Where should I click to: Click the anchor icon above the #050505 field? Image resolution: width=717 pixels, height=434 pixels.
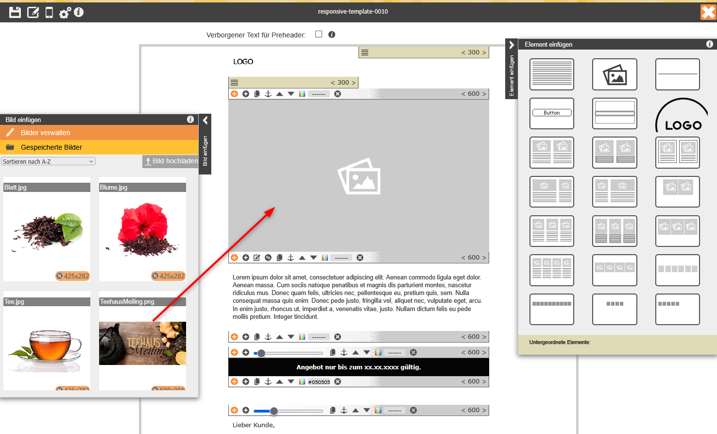268,382
